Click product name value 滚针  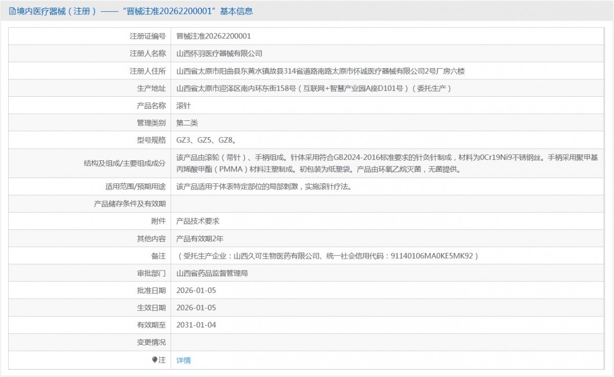[x=183, y=106]
